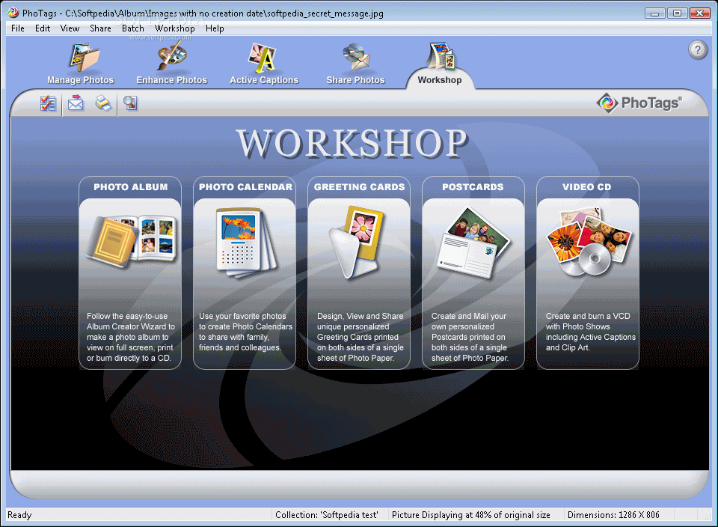Image resolution: width=718 pixels, height=527 pixels.
Task: Open the Workshop menu
Action: click(x=174, y=28)
